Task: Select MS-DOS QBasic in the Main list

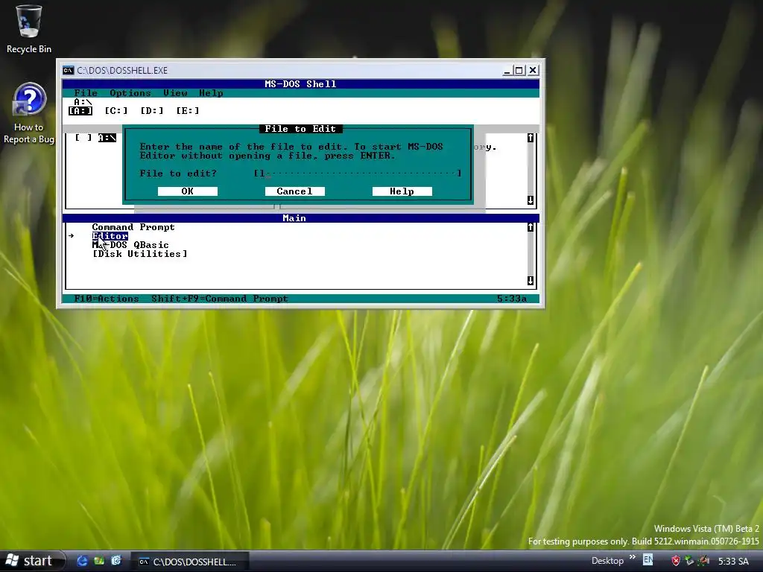Action: tap(130, 244)
